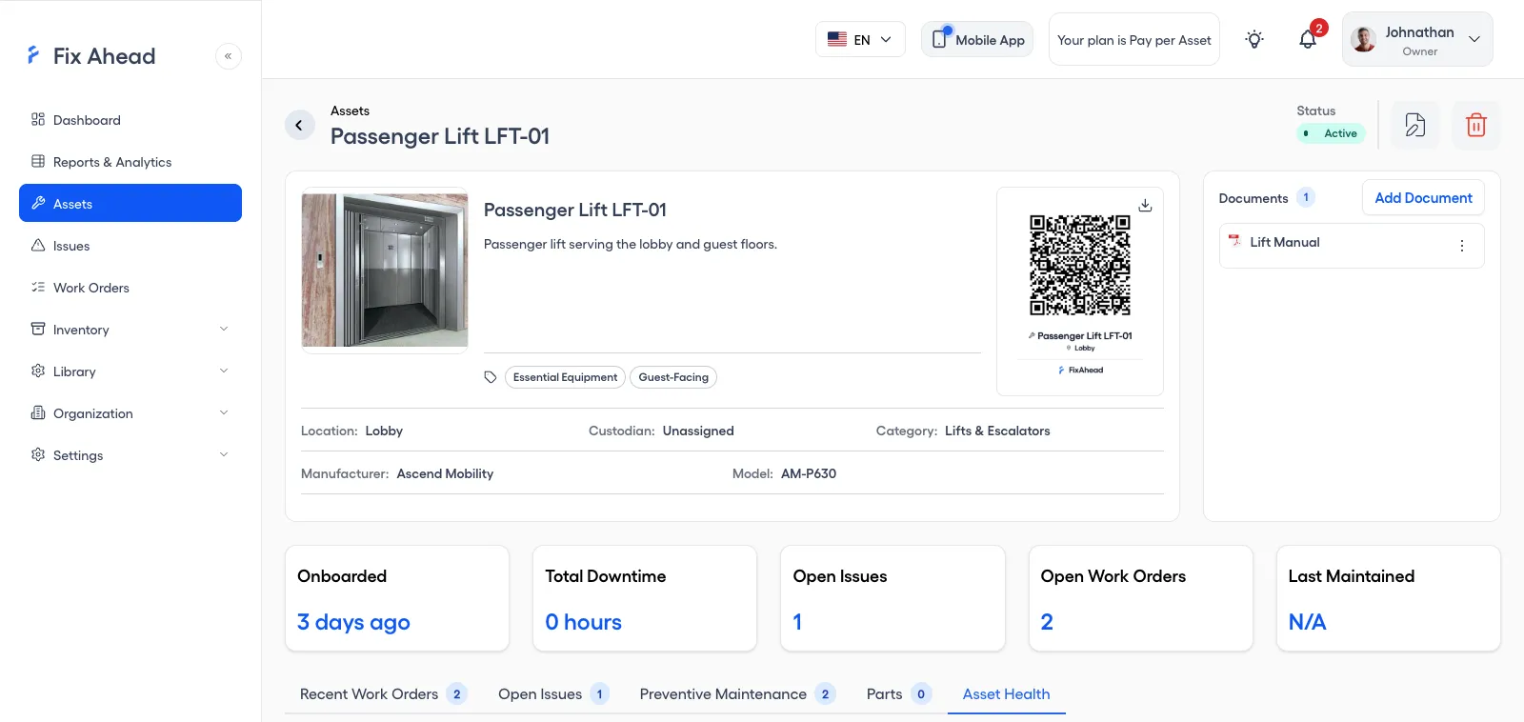This screenshot has width=1524, height=722.
Task: Click the Guest-Facing tag
Action: click(x=673, y=377)
